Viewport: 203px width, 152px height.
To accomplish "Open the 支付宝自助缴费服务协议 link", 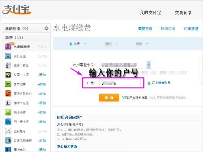I will coord(167,98).
